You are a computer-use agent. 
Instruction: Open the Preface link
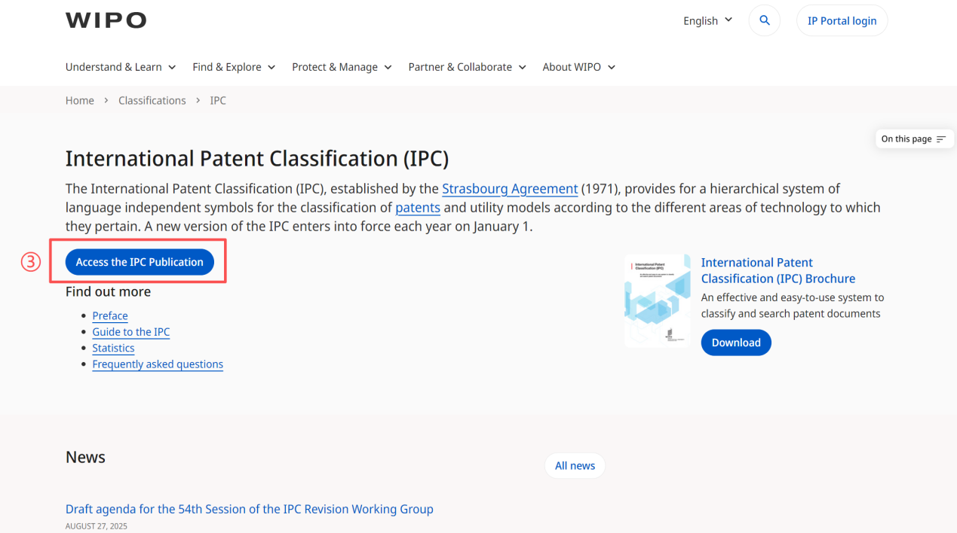tap(110, 316)
